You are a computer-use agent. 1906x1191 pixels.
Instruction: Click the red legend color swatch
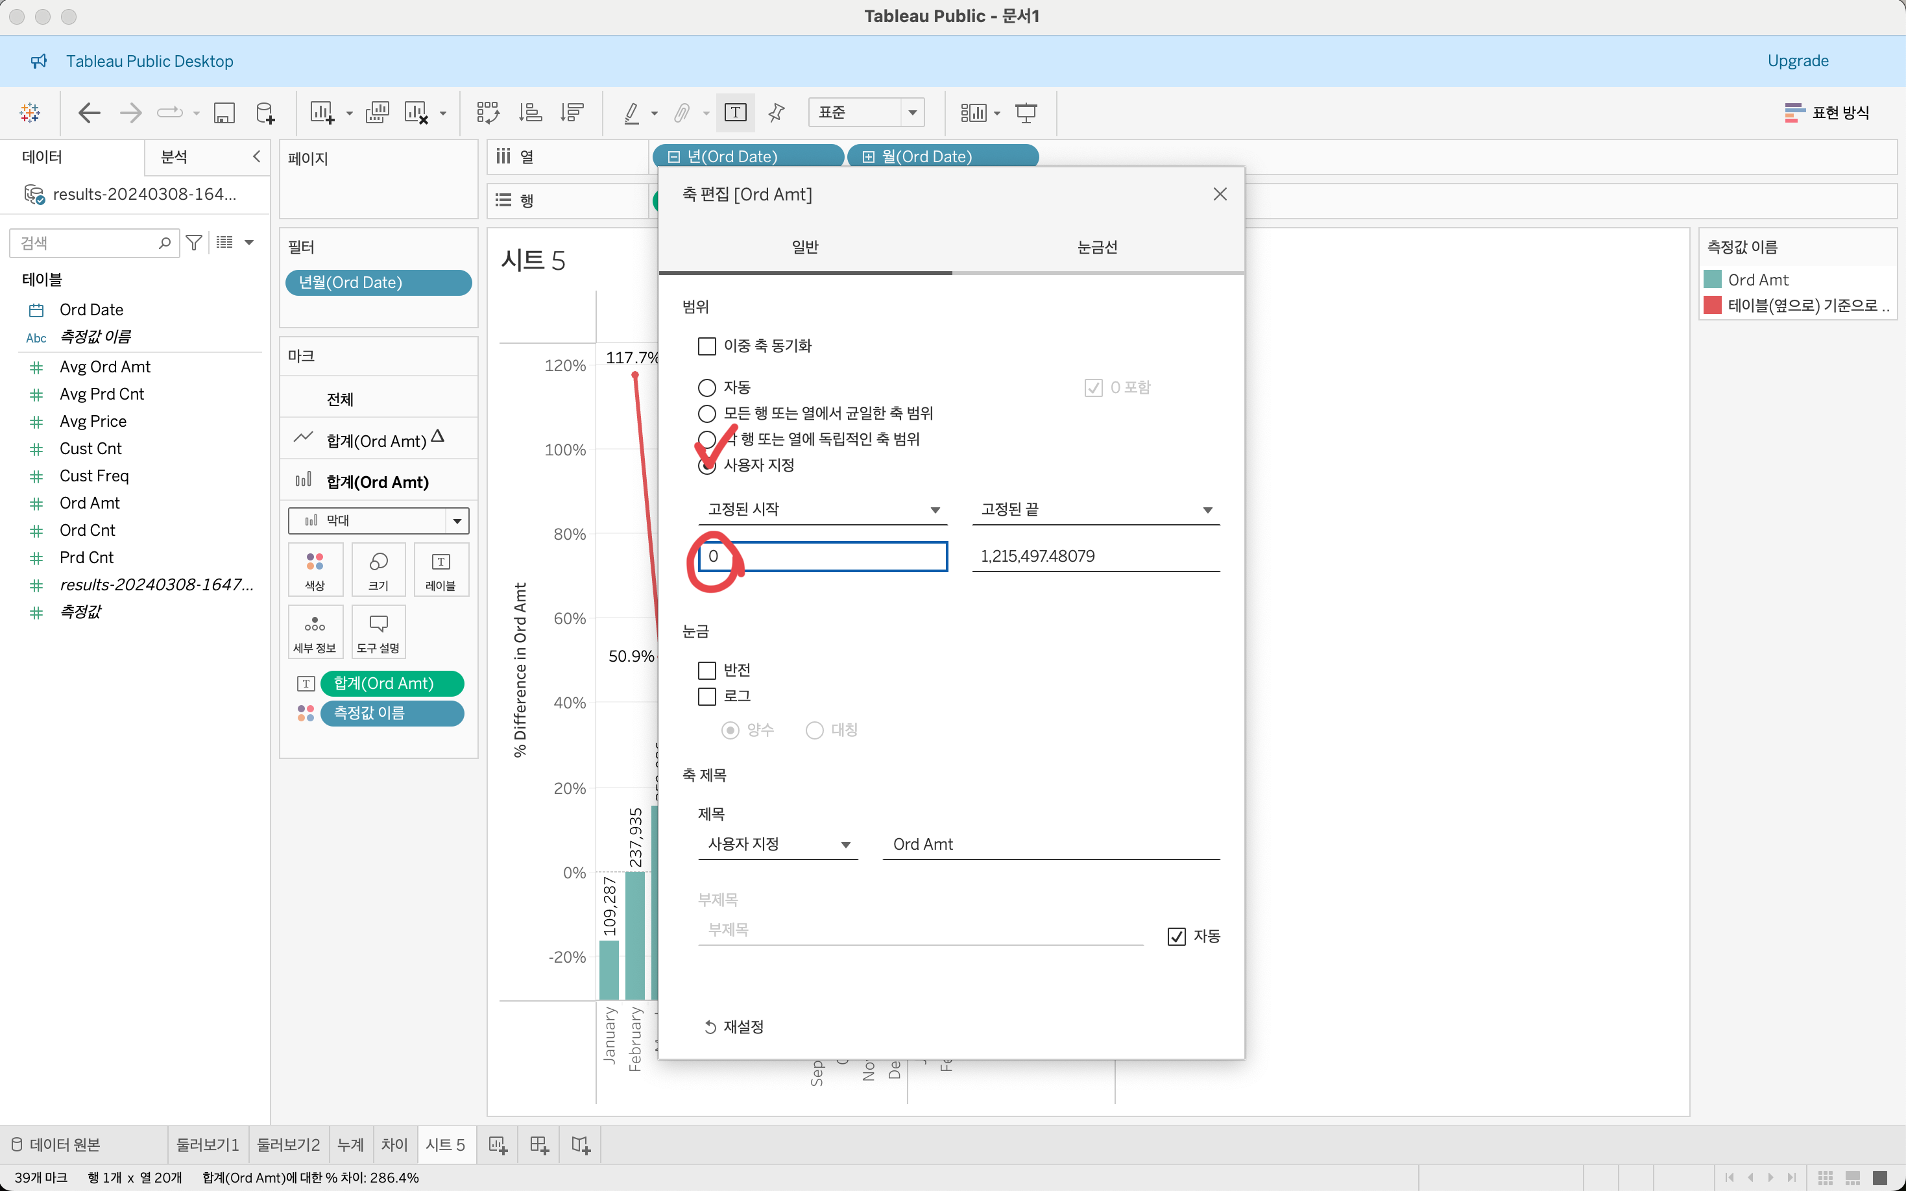(x=1712, y=306)
